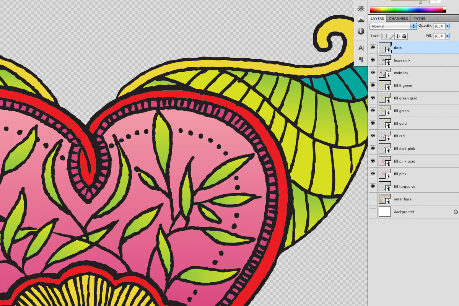Select the 'leaves ink' layer name
This screenshot has width=459, height=306.
pos(402,60)
